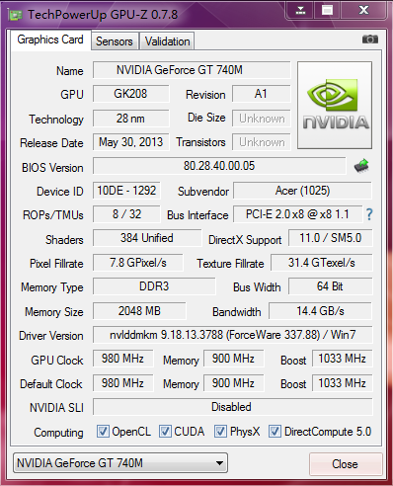Click the Release Date May 30, 2013
The image size is (393, 486).
click(x=130, y=142)
